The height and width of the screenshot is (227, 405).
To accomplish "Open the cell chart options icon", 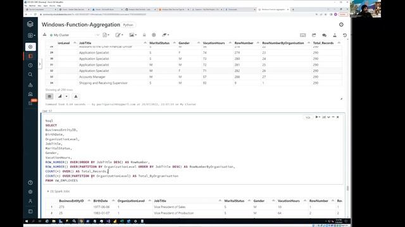I will [324, 117].
